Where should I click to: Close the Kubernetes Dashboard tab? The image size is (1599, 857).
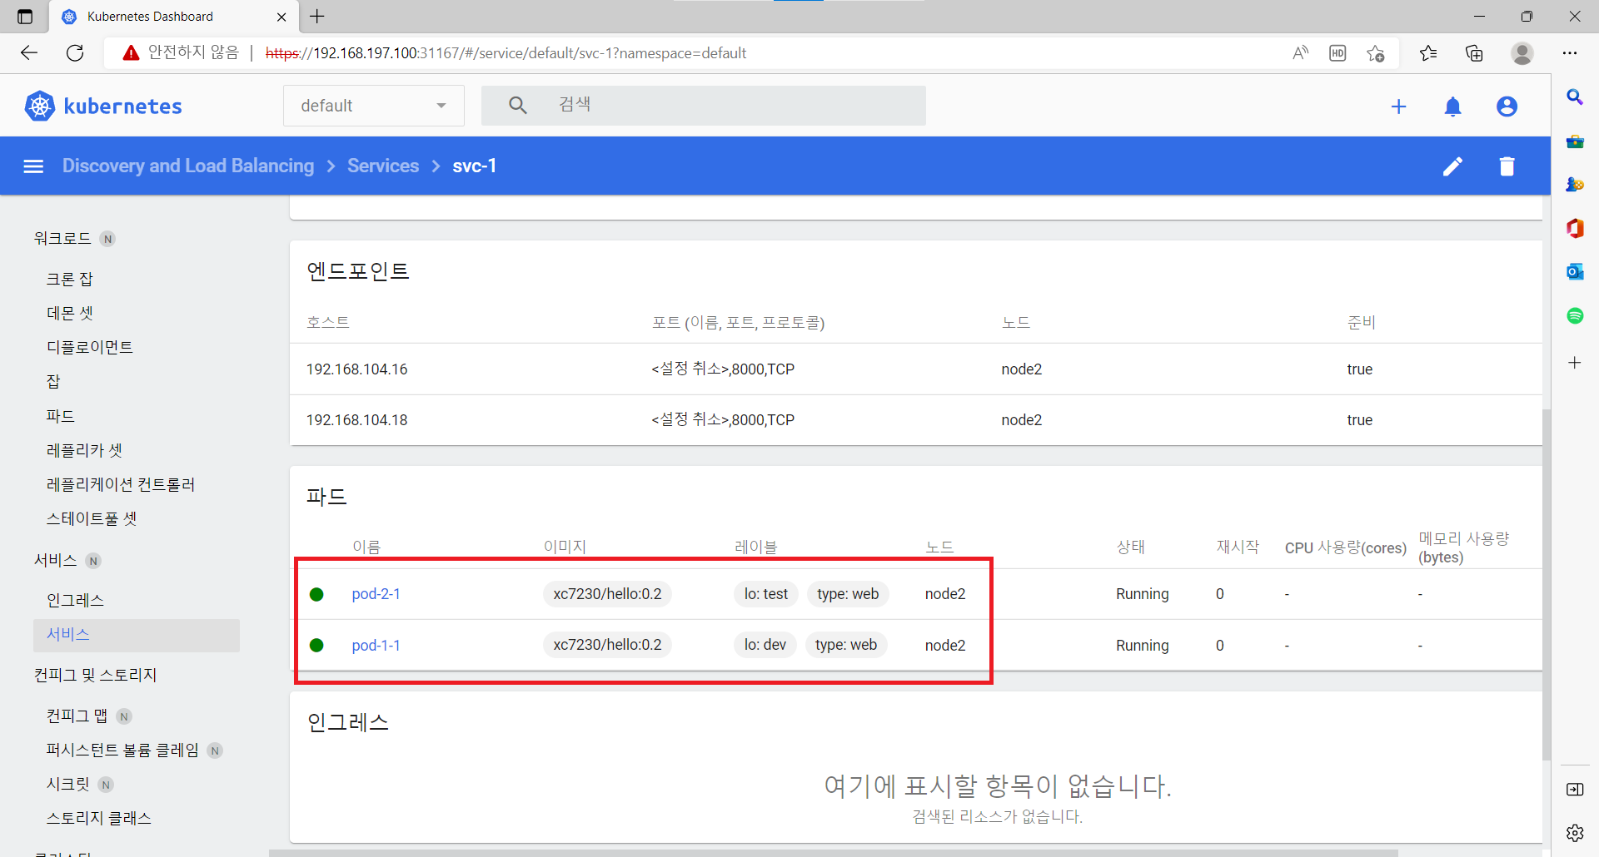(281, 17)
